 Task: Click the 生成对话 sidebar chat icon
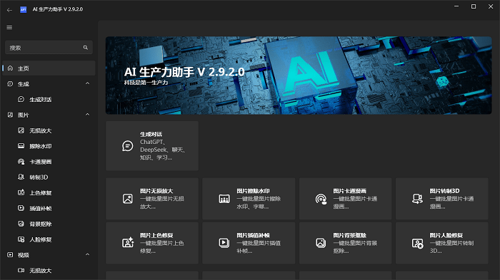click(x=21, y=99)
